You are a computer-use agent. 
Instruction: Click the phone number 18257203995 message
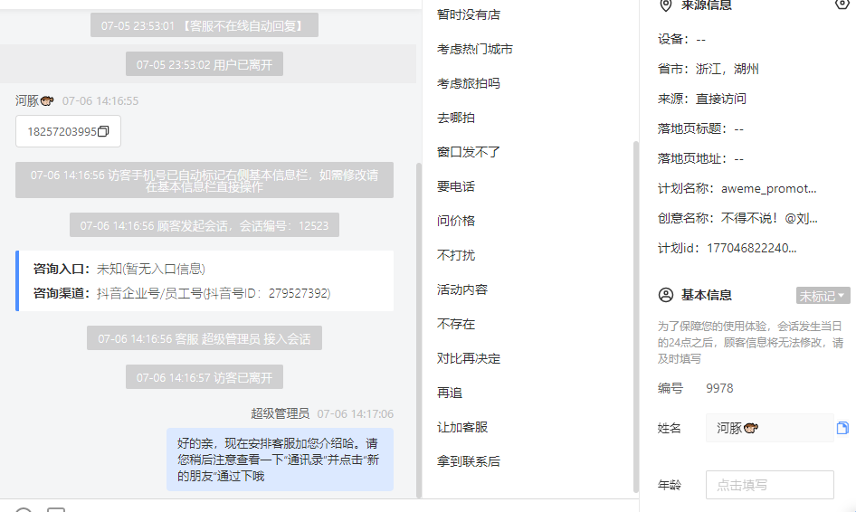pyautogui.click(x=68, y=131)
